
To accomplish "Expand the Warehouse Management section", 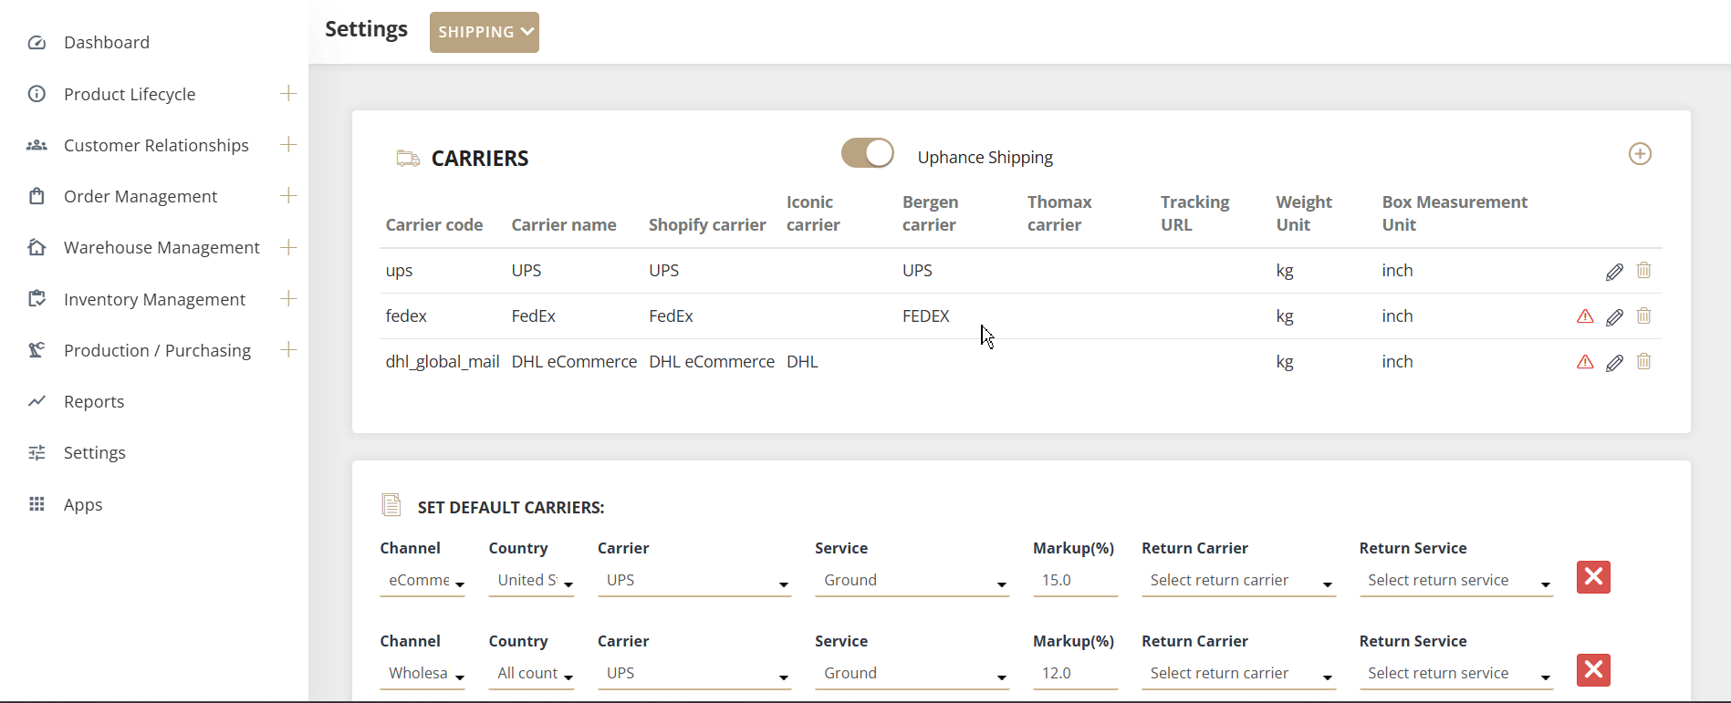I will click(288, 247).
